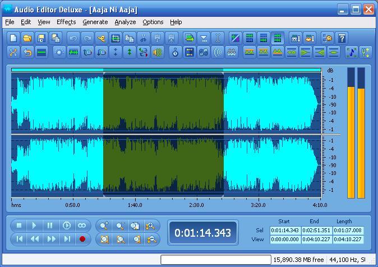Zoom in with the magnifier-plus icon
Image resolution: width=378 pixels, height=267 pixels.
pyautogui.click(x=104, y=225)
